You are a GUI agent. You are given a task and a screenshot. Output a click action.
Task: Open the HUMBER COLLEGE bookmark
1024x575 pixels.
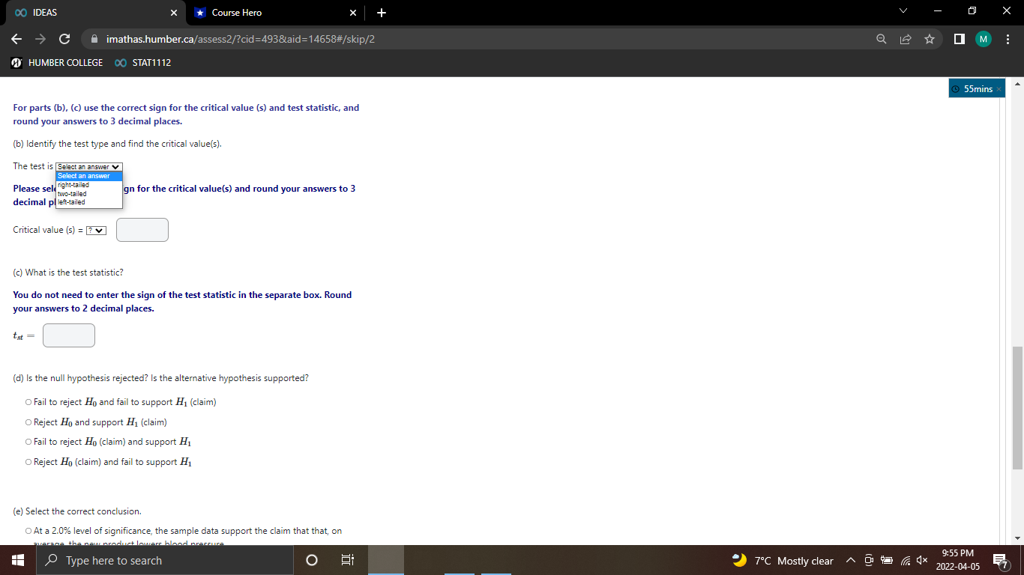tap(58, 63)
